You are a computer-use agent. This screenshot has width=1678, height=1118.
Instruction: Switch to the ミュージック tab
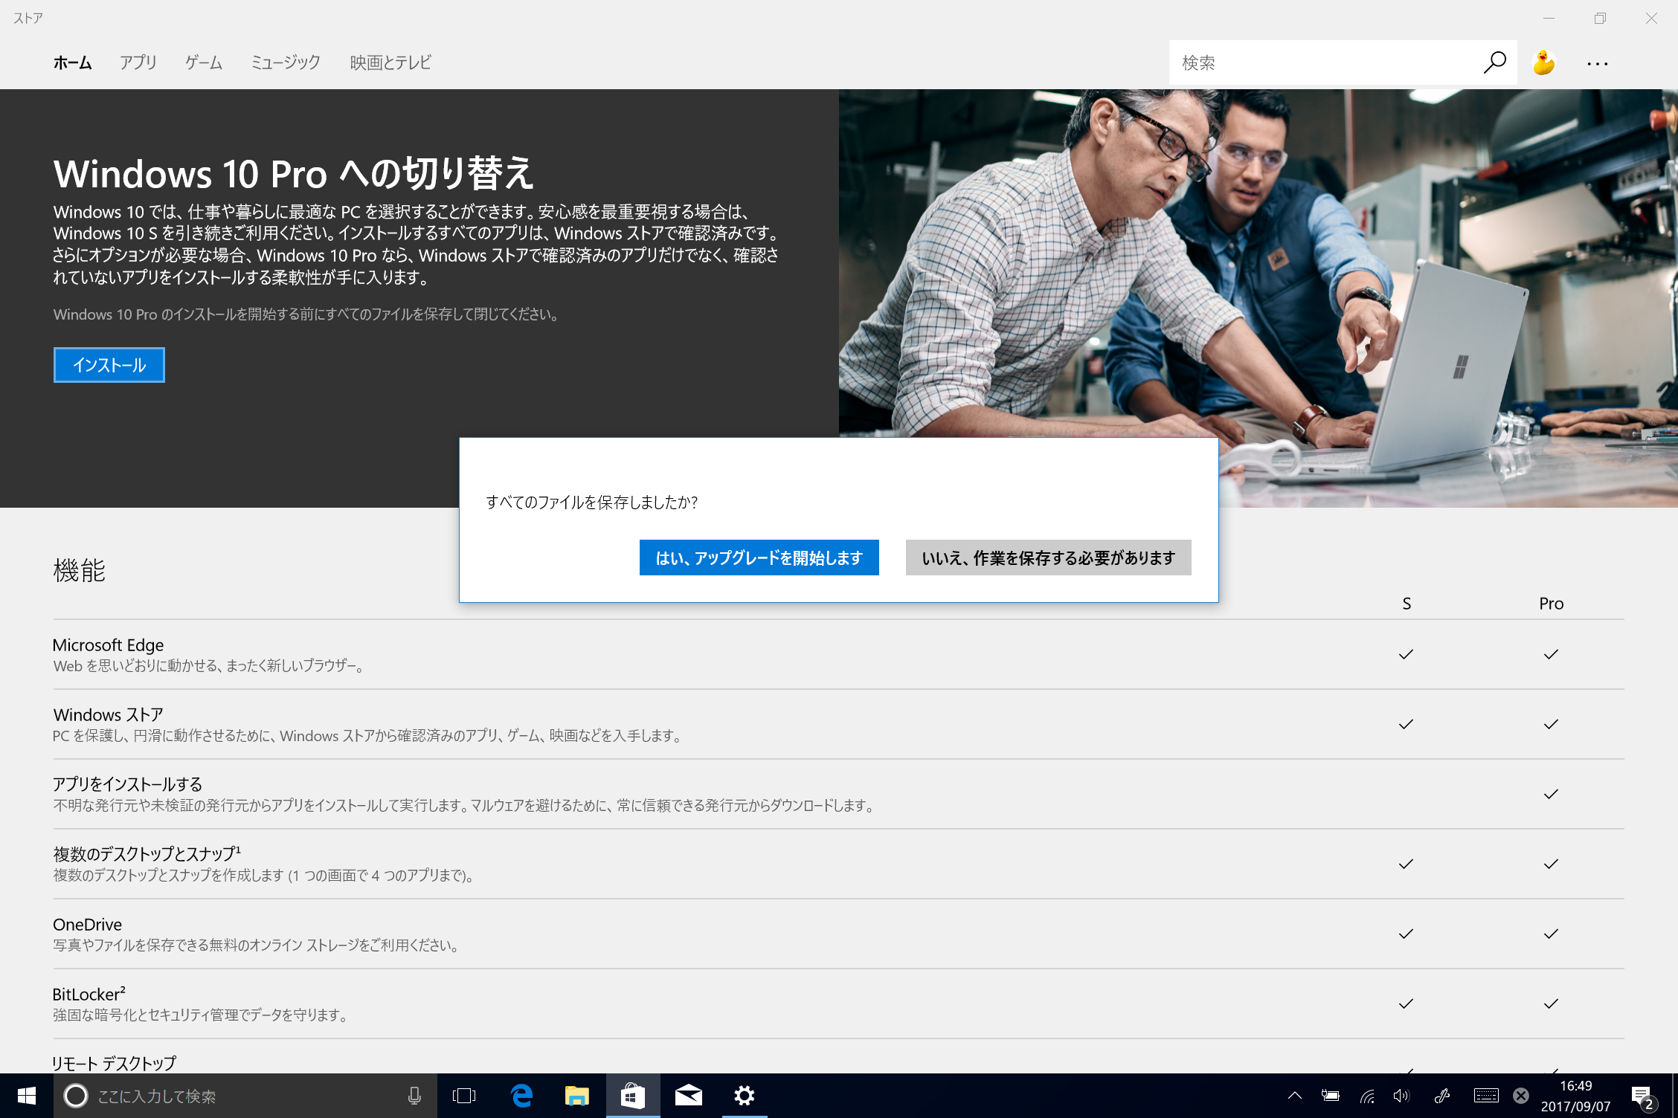tap(286, 62)
